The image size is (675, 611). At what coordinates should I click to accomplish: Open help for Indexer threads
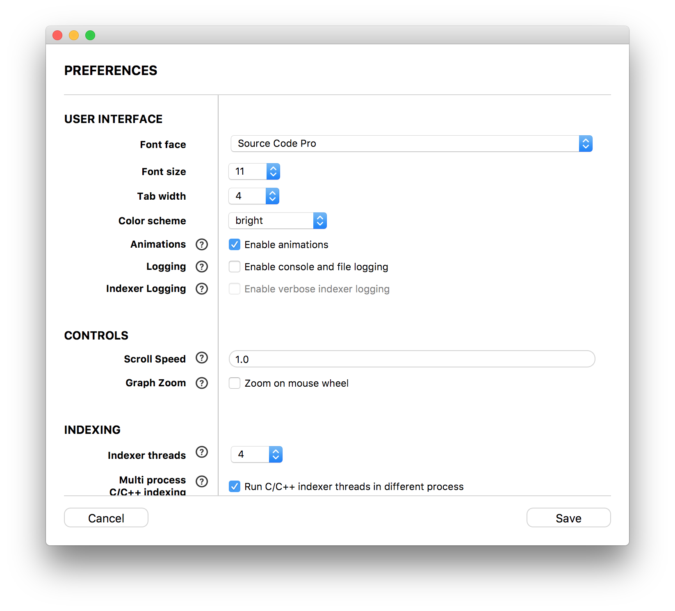[202, 452]
